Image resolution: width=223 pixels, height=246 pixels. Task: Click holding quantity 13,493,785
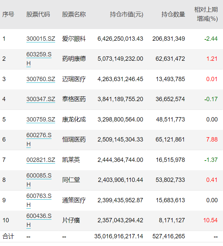click(x=171, y=79)
